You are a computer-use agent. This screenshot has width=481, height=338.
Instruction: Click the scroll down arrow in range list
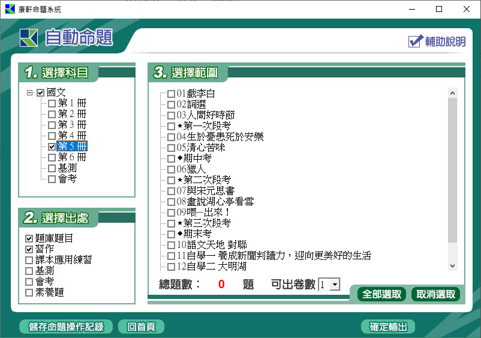click(452, 266)
